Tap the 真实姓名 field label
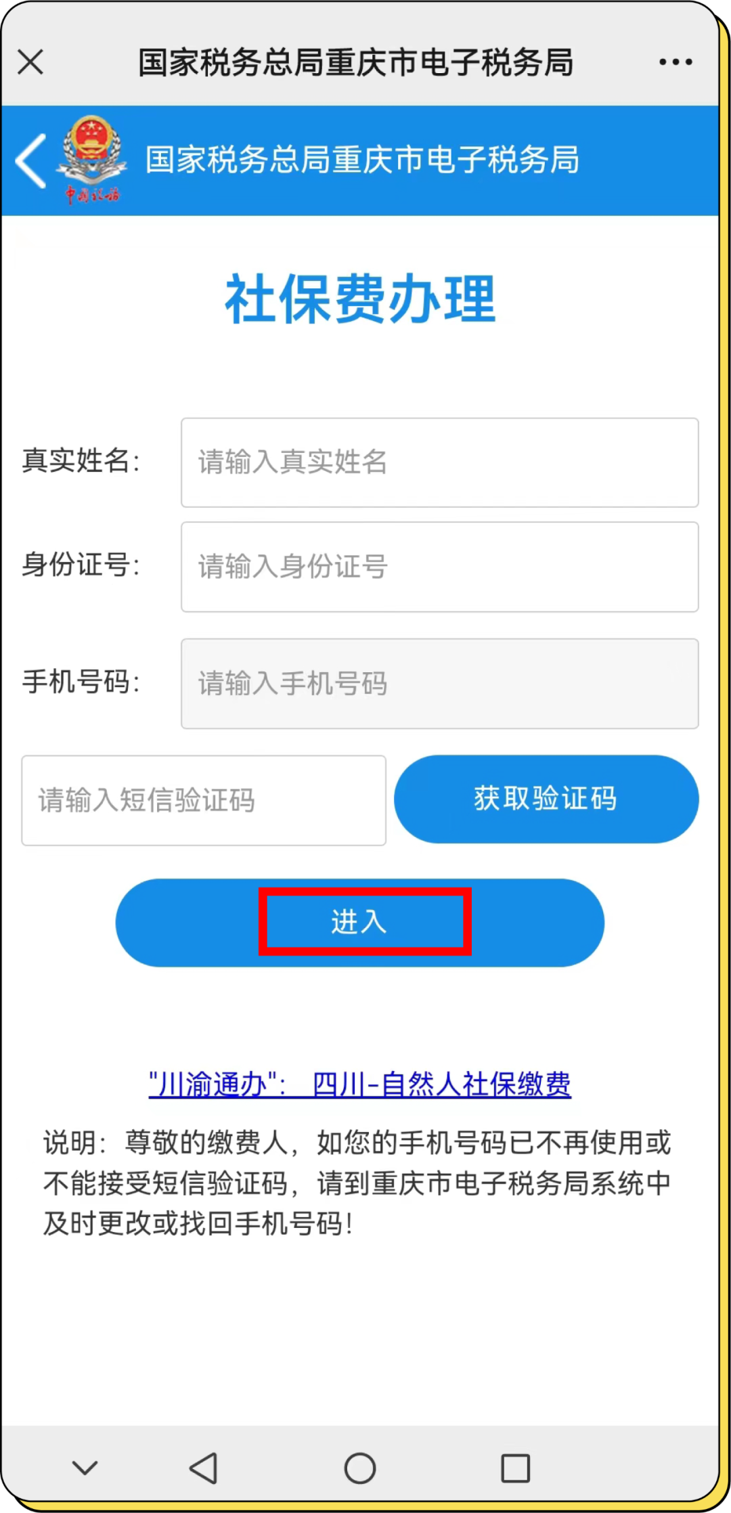This screenshot has width=731, height=1513. click(81, 460)
